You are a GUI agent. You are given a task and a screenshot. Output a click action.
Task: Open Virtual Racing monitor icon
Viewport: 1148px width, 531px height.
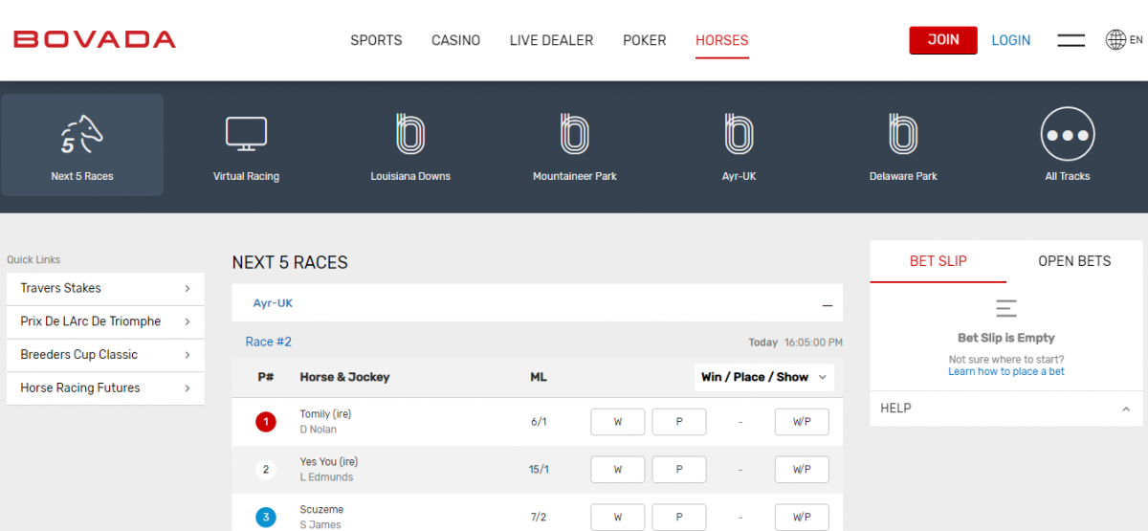pyautogui.click(x=246, y=134)
